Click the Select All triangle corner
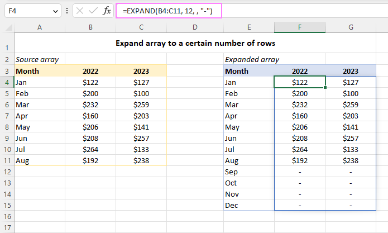 click(x=9, y=27)
